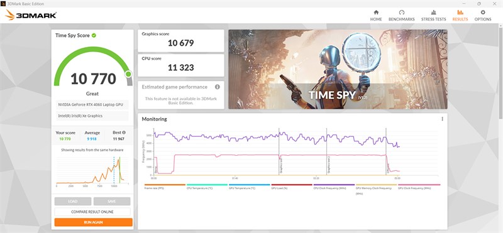
Task: Restore the window using the title-bar restore button
Action: pyautogui.click(x=479, y=4)
